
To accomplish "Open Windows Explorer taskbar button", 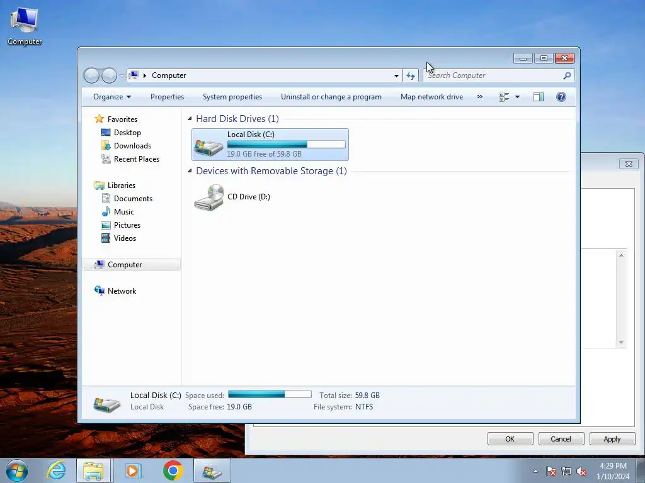I will click(x=93, y=470).
